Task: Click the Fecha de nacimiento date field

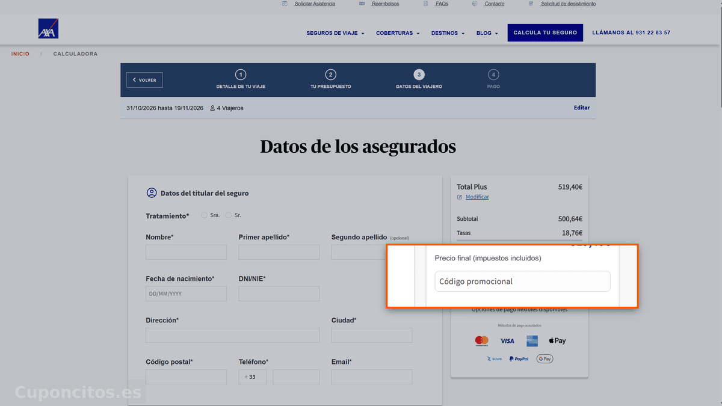Action: click(187, 294)
